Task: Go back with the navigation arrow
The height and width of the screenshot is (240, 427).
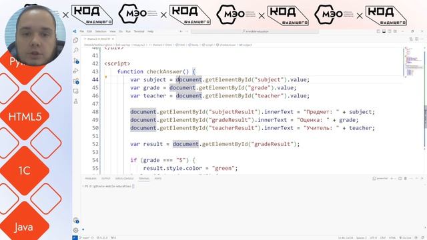Action: pos(181,31)
